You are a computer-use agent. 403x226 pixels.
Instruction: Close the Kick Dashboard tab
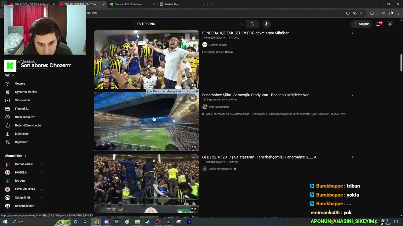(x=154, y=4)
